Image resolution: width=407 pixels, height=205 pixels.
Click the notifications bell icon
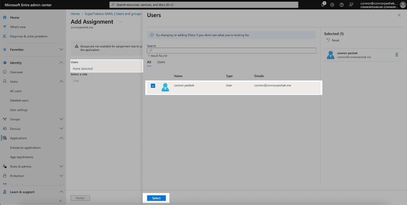tap(323, 5)
